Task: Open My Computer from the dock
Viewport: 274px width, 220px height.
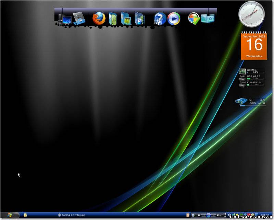Action: pos(65,19)
